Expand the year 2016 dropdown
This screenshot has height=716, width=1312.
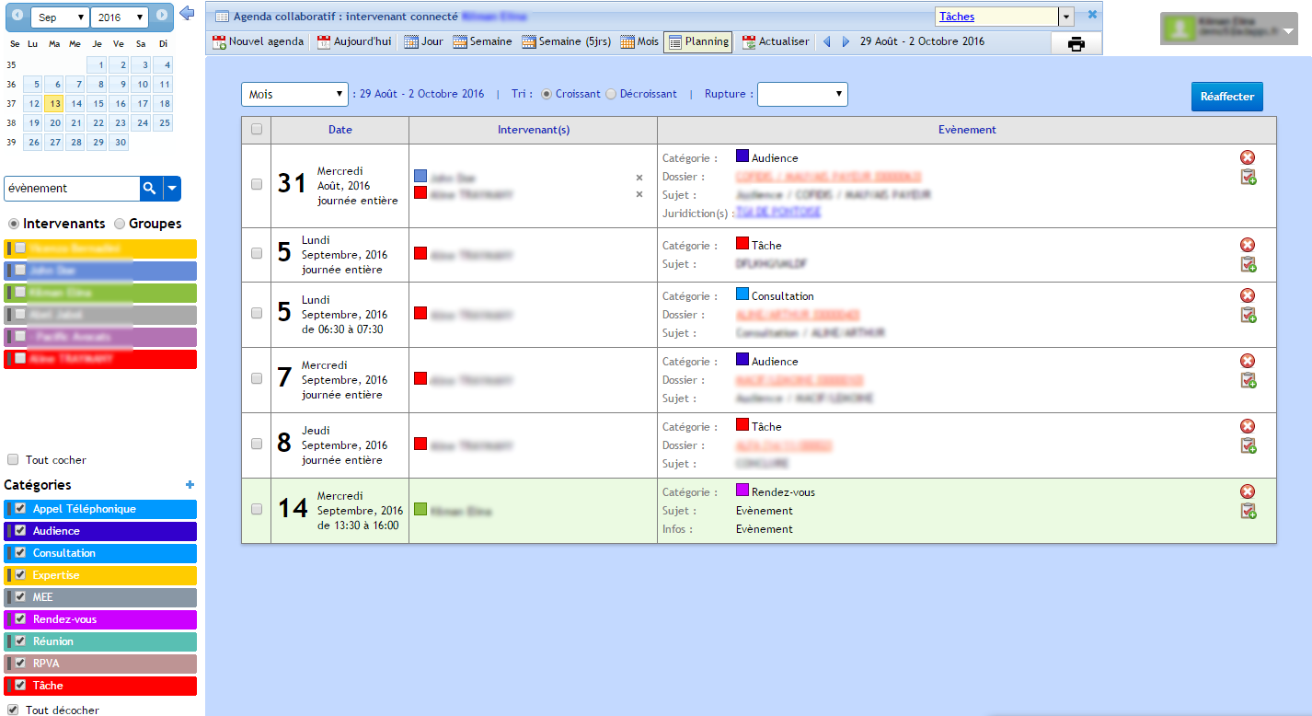click(120, 17)
